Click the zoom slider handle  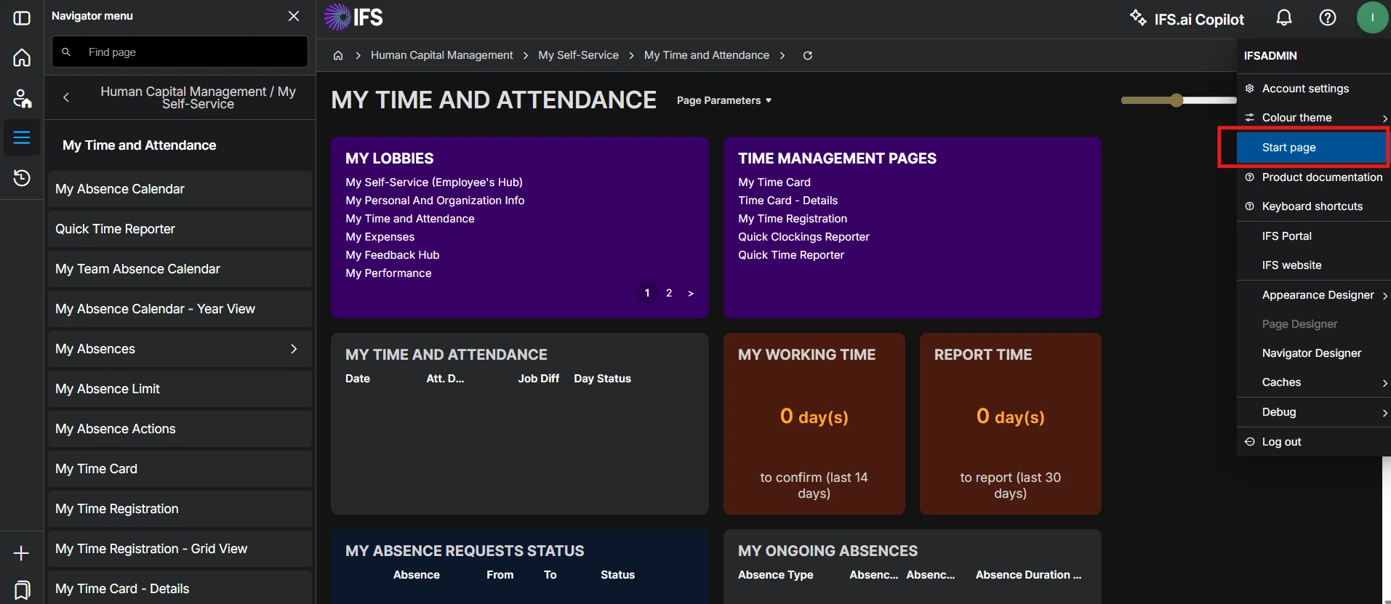tap(1176, 100)
